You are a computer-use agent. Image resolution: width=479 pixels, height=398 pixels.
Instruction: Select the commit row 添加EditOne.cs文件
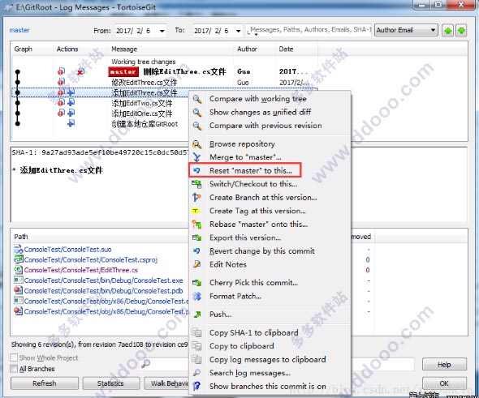pyautogui.click(x=142, y=113)
